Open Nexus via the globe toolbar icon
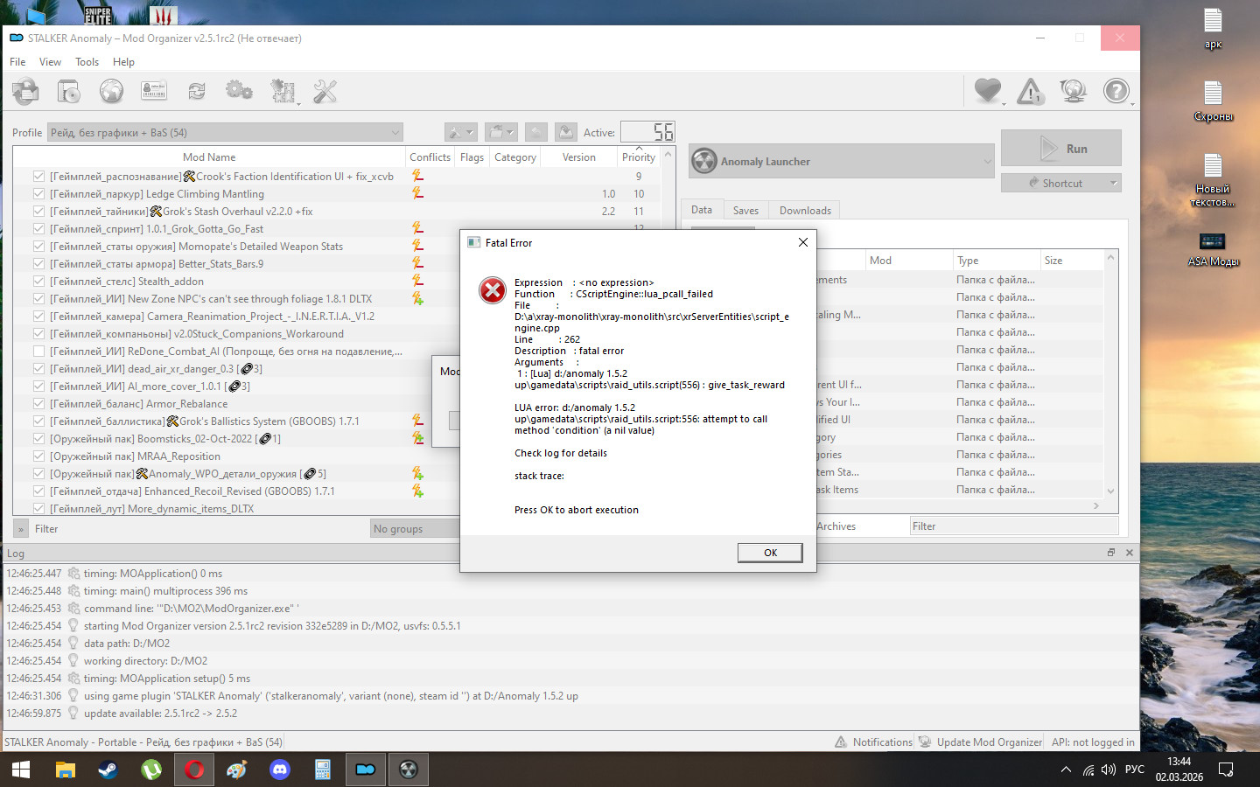The height and width of the screenshot is (787, 1260). pyautogui.click(x=111, y=91)
